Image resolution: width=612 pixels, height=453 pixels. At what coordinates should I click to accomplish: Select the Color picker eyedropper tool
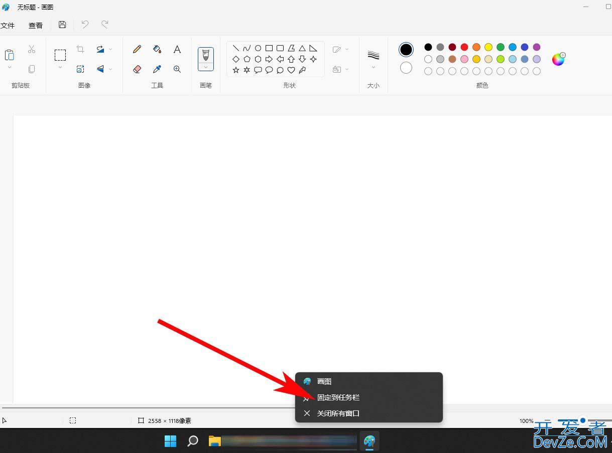157,69
